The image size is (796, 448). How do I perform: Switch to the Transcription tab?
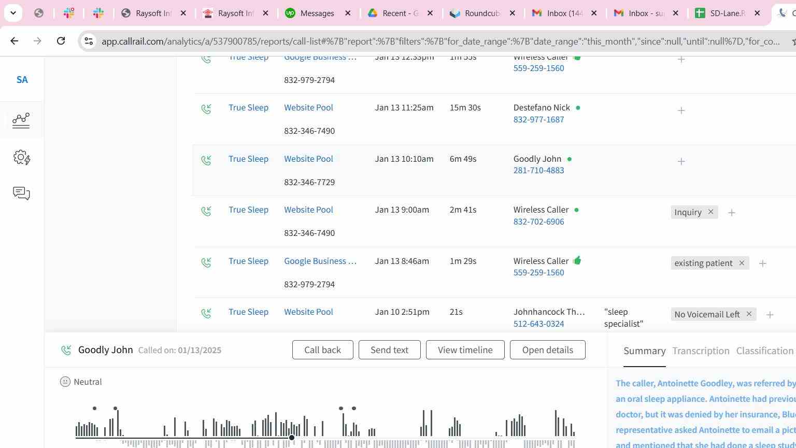[x=701, y=351]
